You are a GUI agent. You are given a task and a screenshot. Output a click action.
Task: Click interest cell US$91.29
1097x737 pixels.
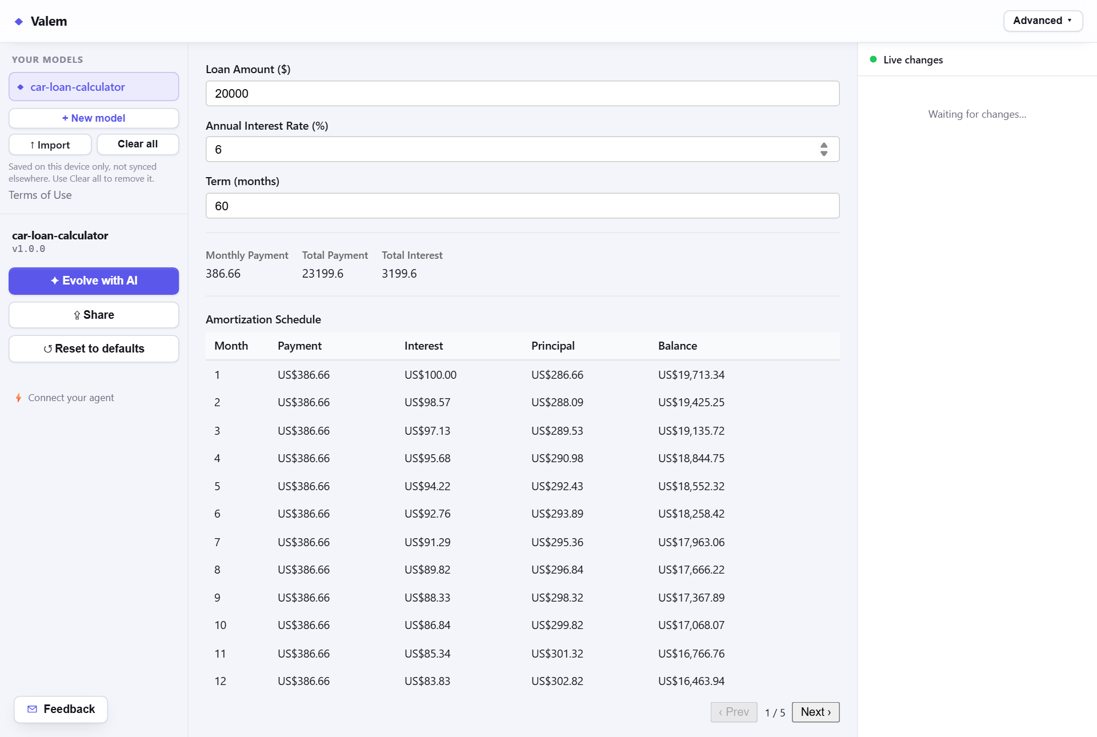(x=427, y=542)
